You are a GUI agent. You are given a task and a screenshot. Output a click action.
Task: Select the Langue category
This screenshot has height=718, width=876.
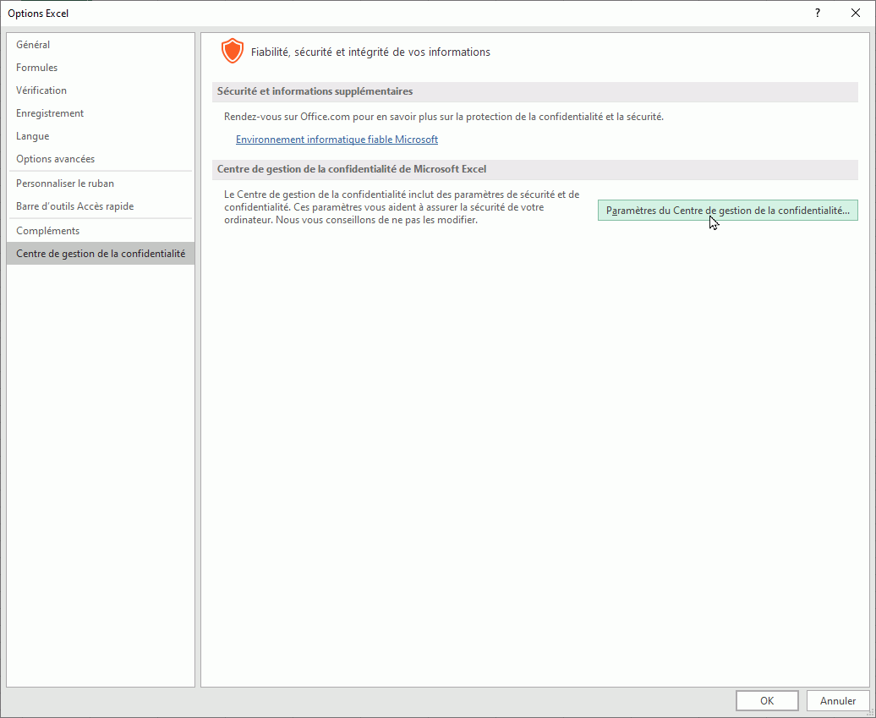click(101, 136)
